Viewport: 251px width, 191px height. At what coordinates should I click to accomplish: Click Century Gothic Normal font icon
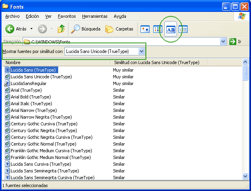pyautogui.click(x=8, y=144)
